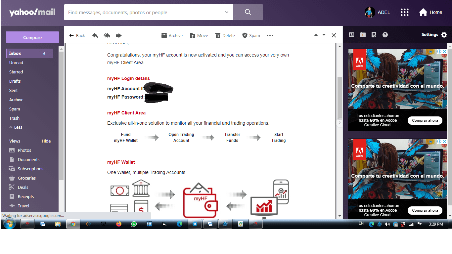Image resolution: width=452 pixels, height=254 pixels.
Task: Open the Subscriptions view
Action: coord(26,169)
